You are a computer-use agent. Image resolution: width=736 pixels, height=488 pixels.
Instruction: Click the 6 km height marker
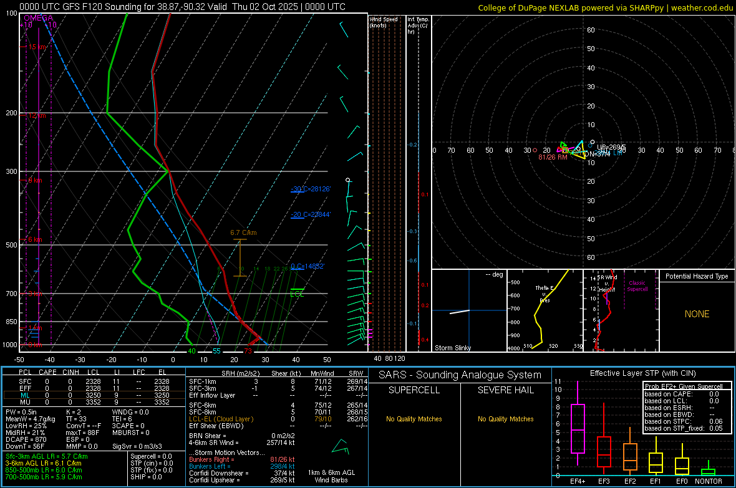pyautogui.click(x=35, y=239)
